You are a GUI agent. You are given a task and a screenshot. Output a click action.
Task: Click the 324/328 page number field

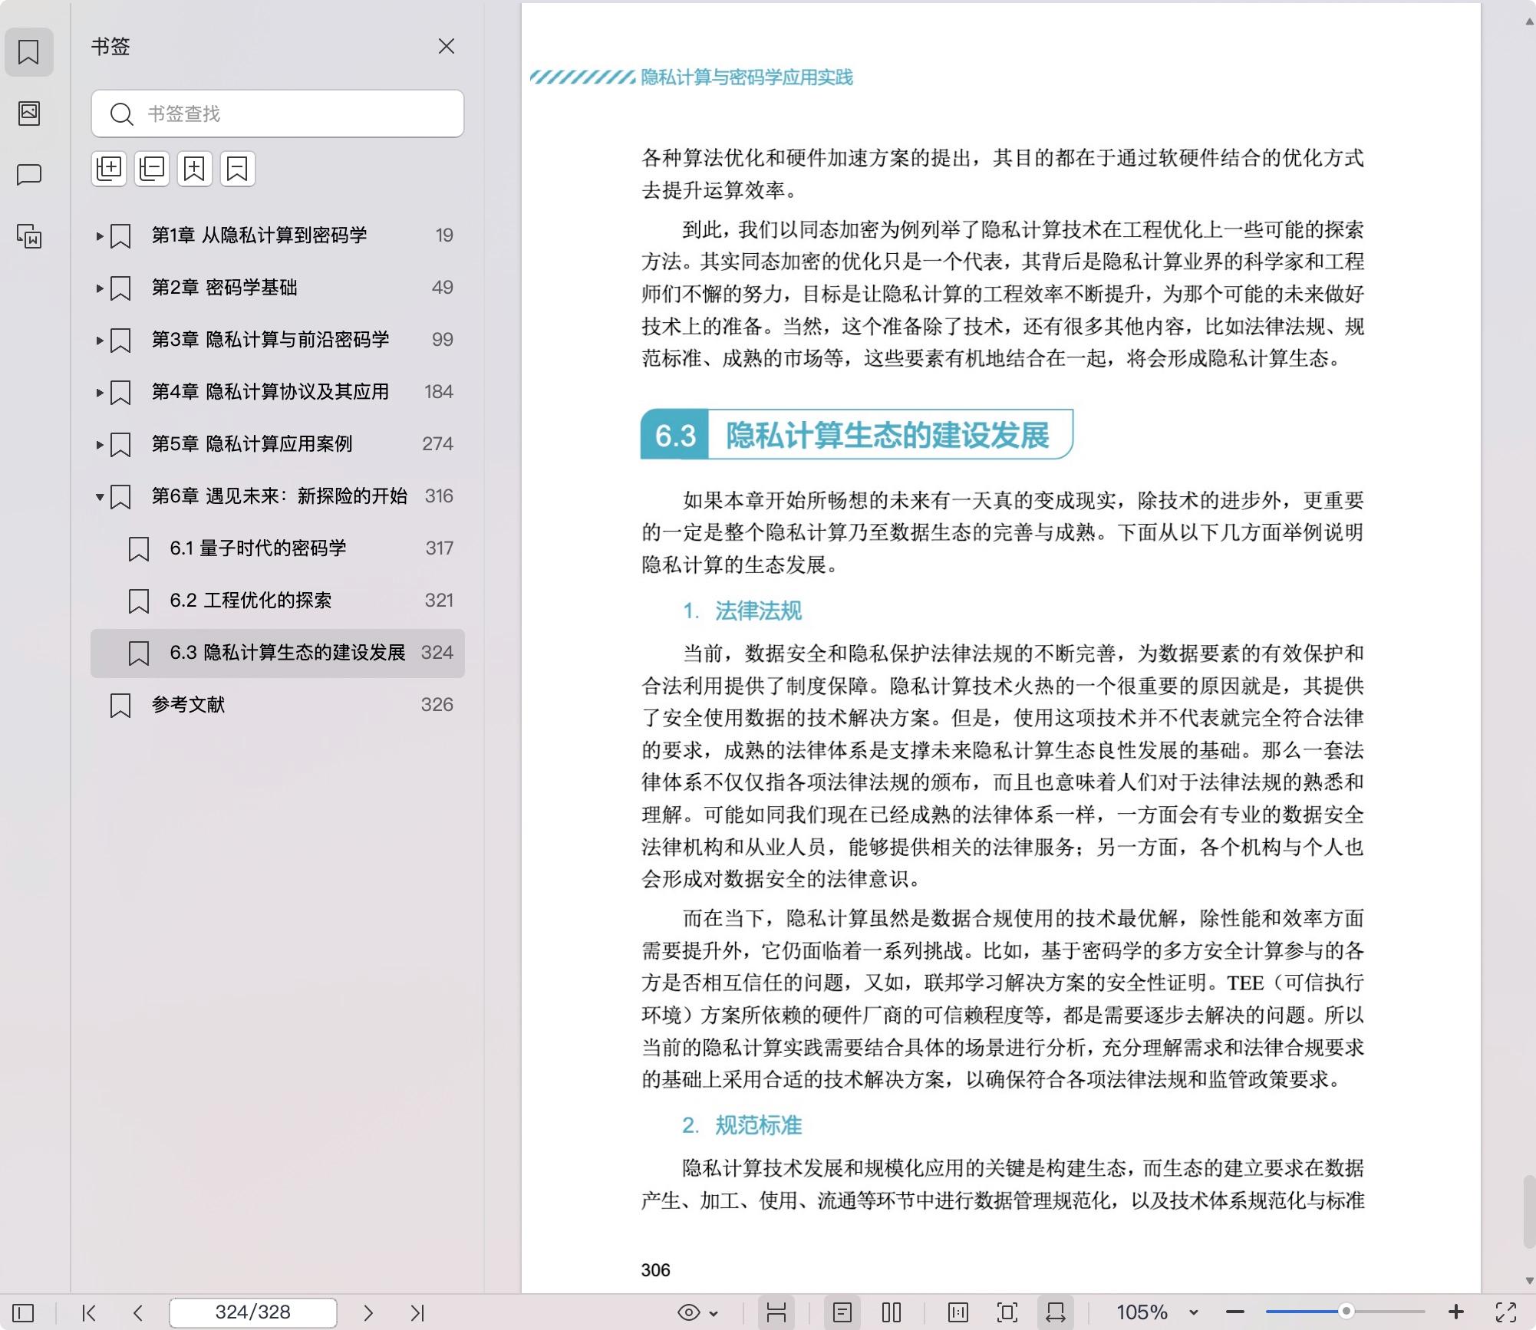253,1312
